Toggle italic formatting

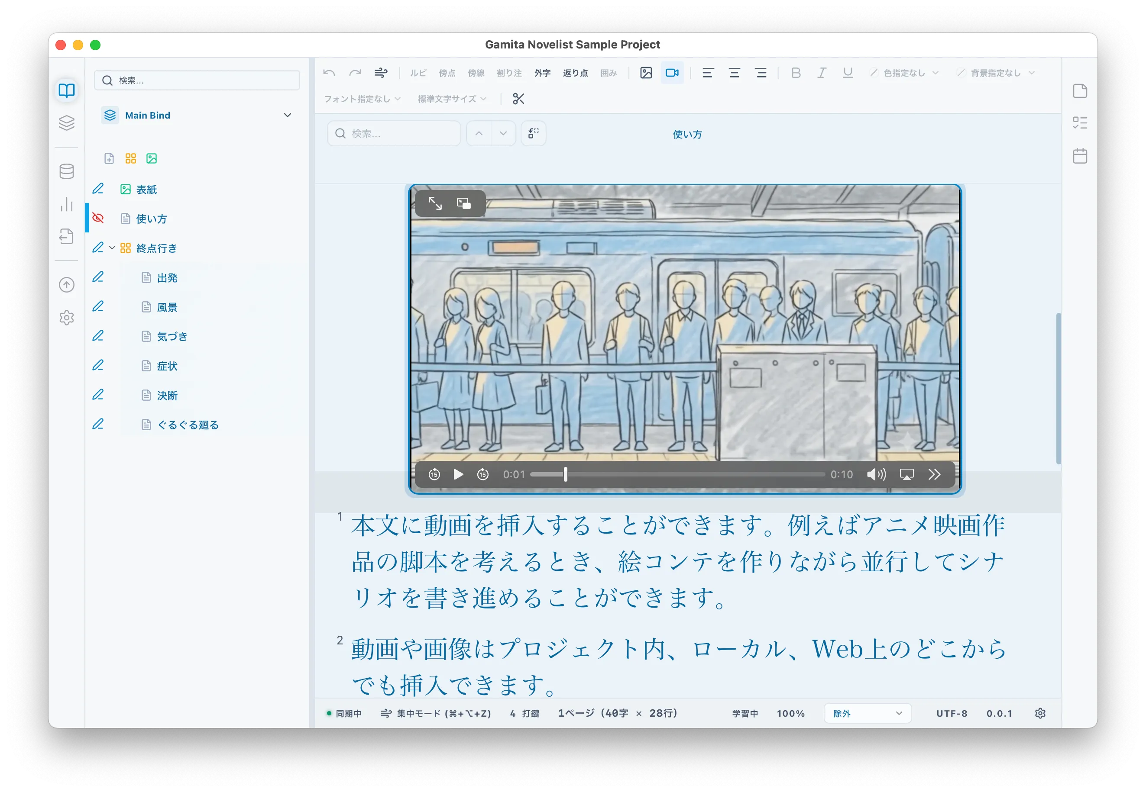tap(821, 73)
